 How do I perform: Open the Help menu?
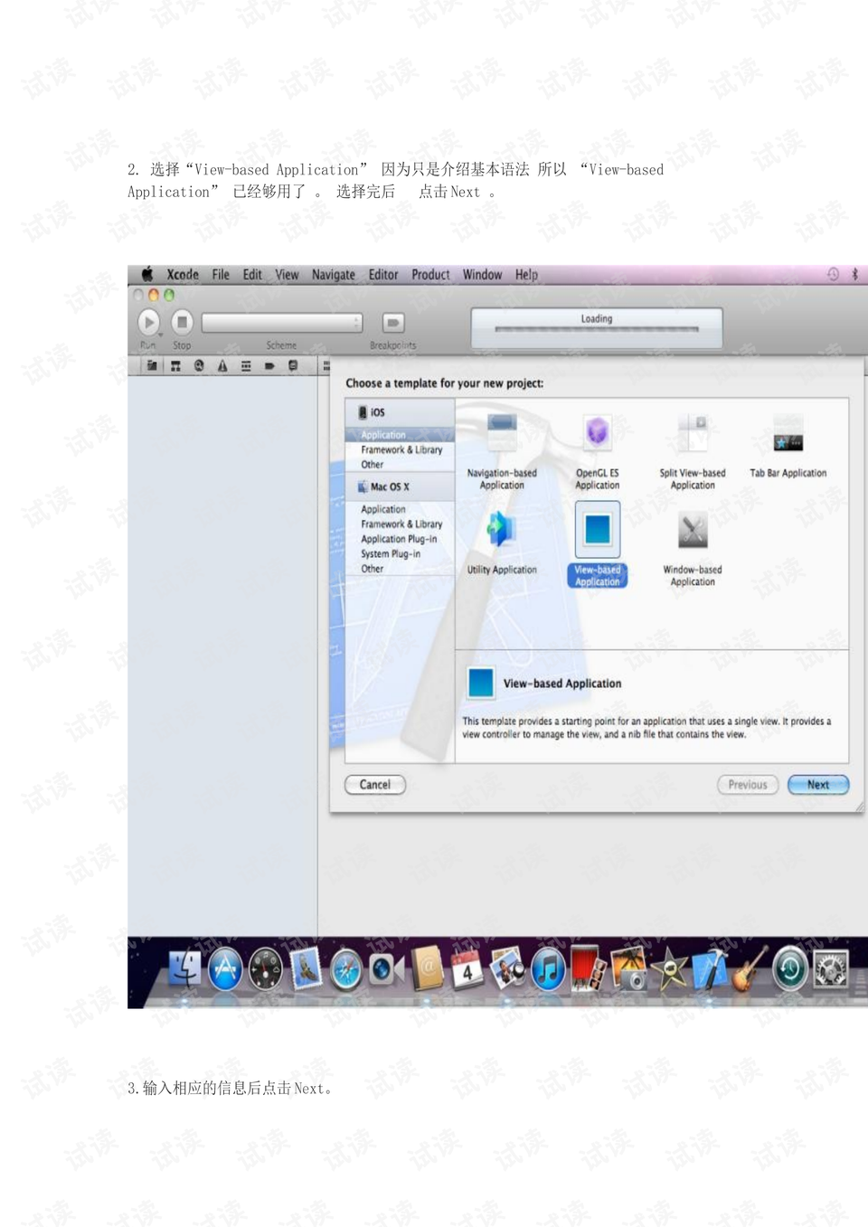point(526,275)
